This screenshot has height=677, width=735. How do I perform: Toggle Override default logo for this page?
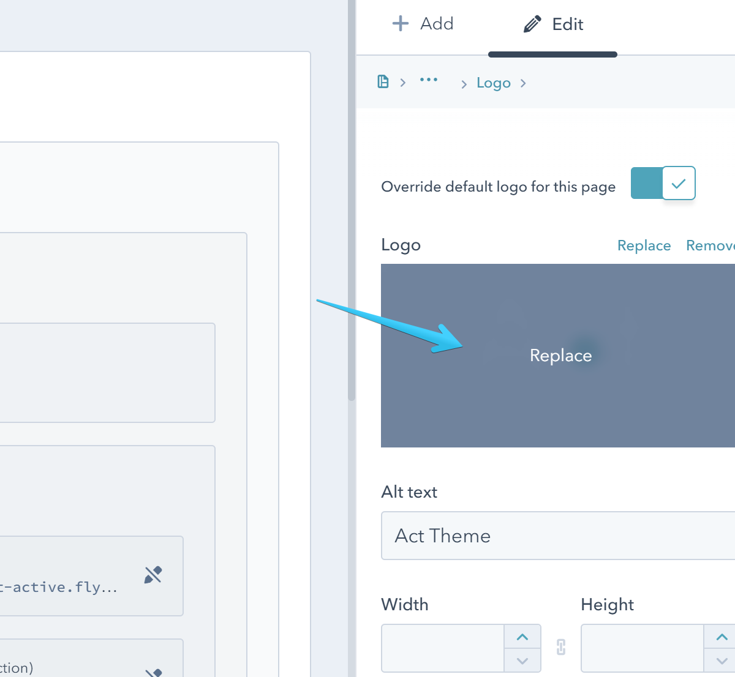pos(663,183)
